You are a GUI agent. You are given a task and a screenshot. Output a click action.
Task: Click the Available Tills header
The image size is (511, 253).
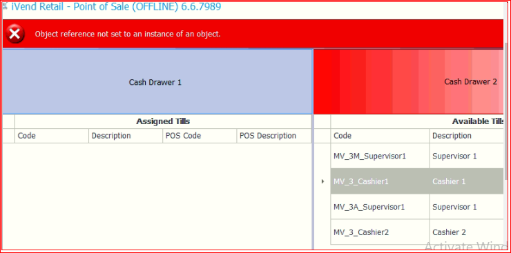[x=417, y=121]
